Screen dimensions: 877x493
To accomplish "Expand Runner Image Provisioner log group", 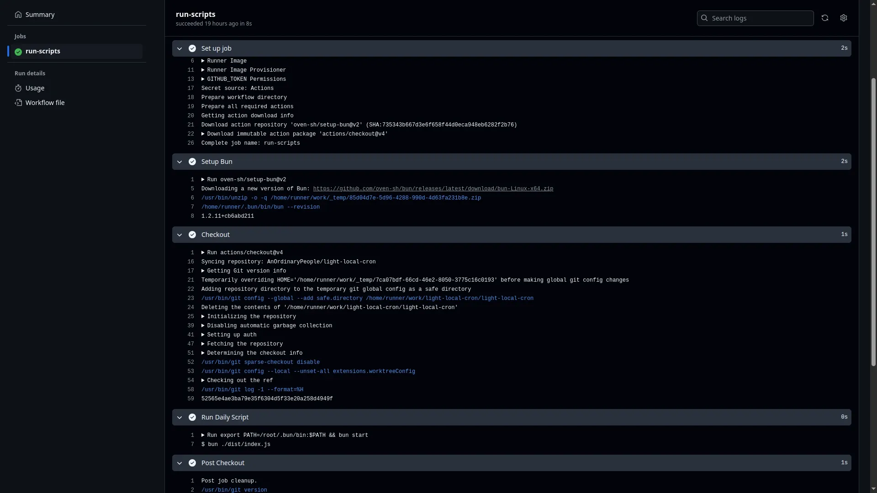I will (x=203, y=70).
